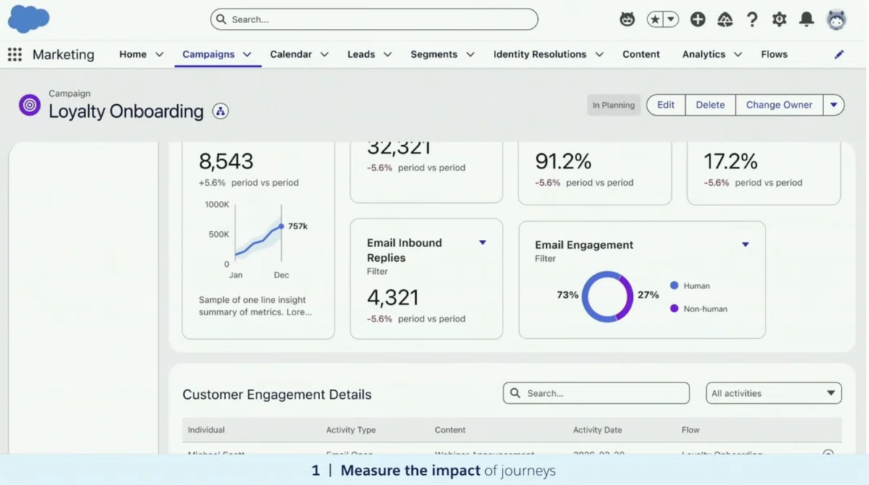
Task: Sort by Flow column header
Action: pyautogui.click(x=690, y=430)
